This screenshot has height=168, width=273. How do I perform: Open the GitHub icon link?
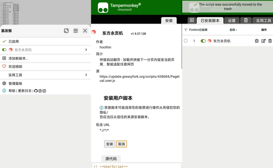click(36, 91)
